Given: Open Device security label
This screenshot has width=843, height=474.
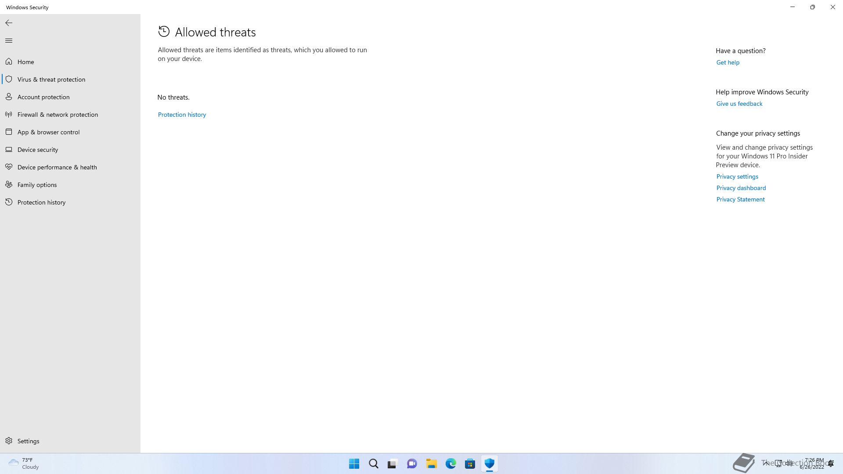Looking at the screenshot, I should point(38,150).
